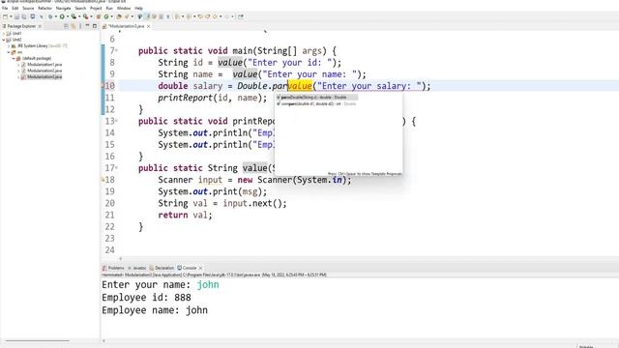Image resolution: width=619 pixels, height=348 pixels.
Task: Click the terminated launch info line in the Console
Action: [214, 275]
